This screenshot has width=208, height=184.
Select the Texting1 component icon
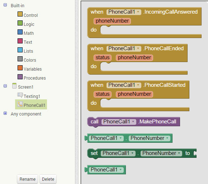(20, 95)
